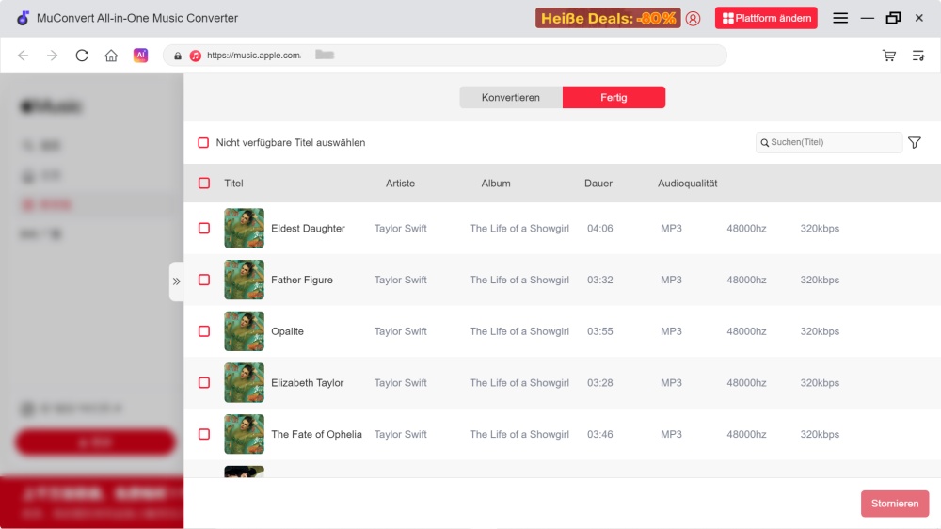Click the MuConvert app logo
This screenshot has width=941, height=529.
[x=23, y=18]
